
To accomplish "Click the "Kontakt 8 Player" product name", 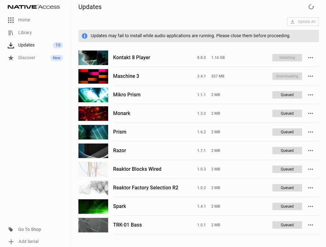I will tap(132, 58).
